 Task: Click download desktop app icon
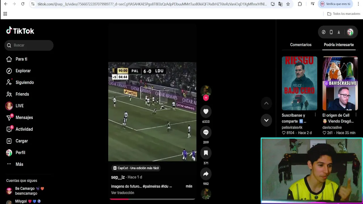pos(339,32)
